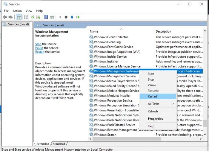209x151 pixels.
Task: Click the horizontal scrollbar thumb
Action: [127, 139]
